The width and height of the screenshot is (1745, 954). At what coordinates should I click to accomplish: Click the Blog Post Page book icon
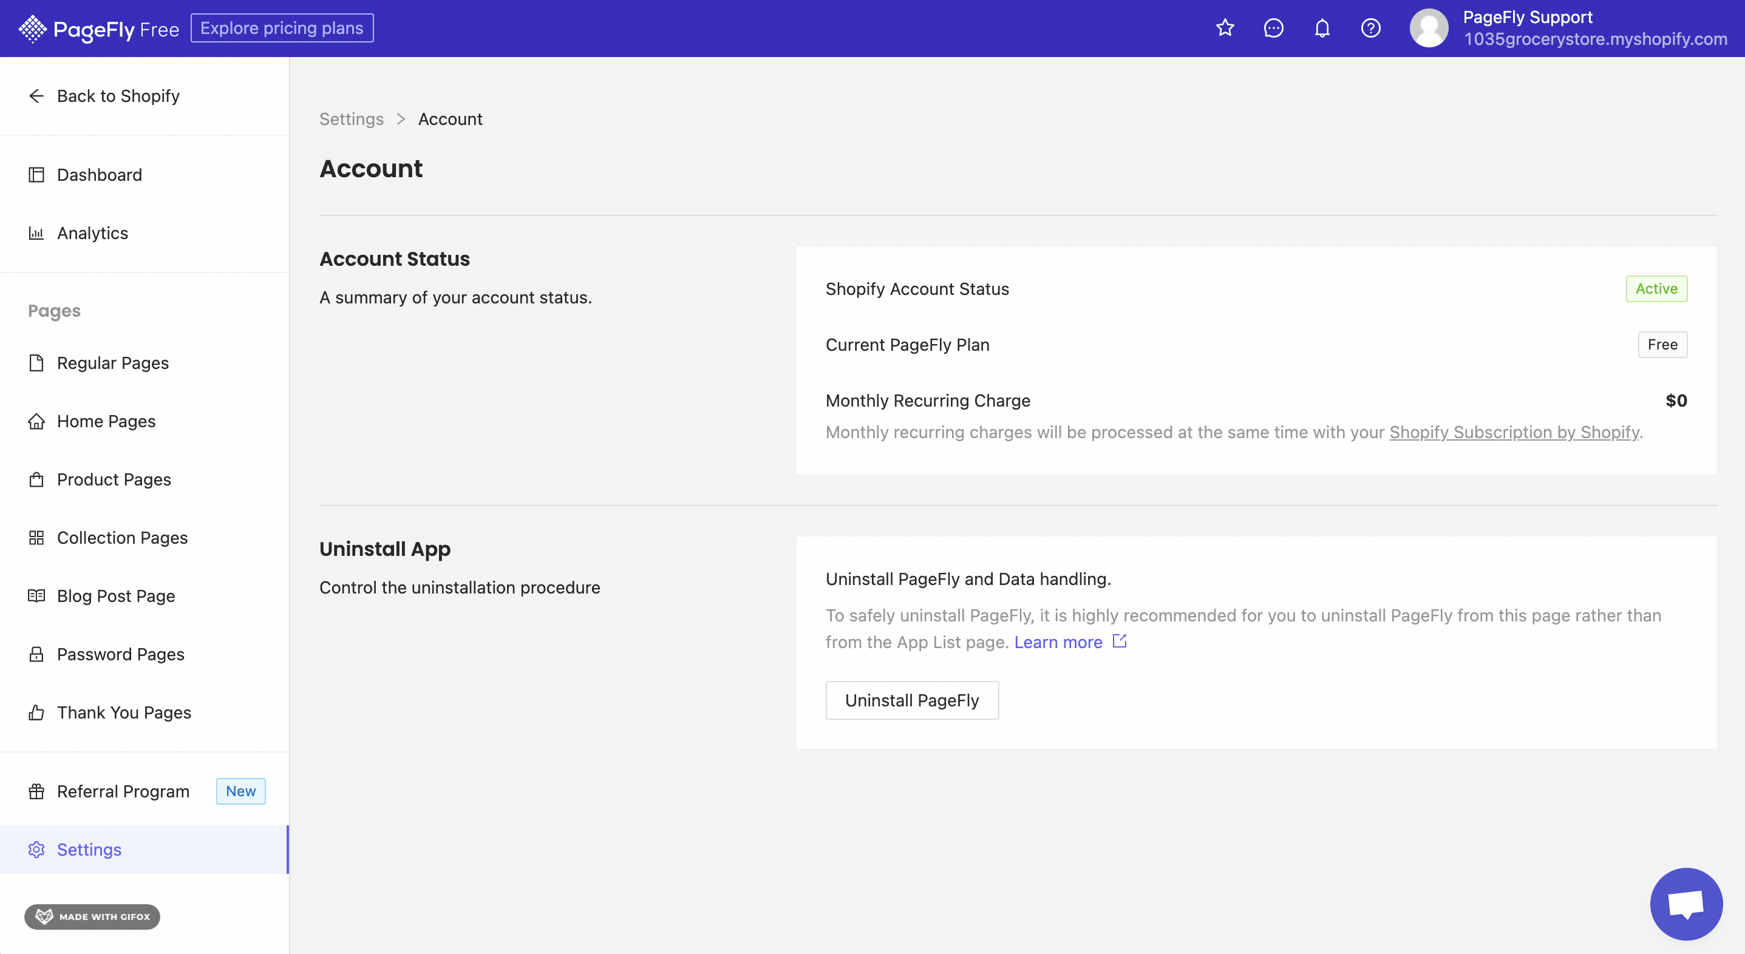[x=36, y=596]
